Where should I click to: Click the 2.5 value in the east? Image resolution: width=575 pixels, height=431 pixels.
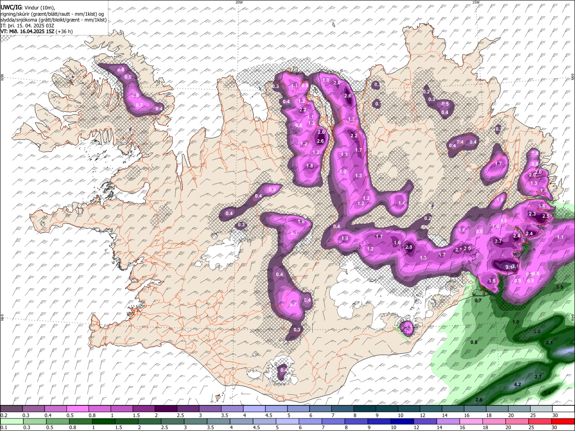[546, 216]
